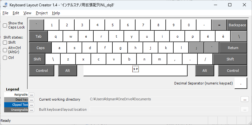Screen dimensions: 252x125
Task: Click the left Control key
Action: point(42,71)
